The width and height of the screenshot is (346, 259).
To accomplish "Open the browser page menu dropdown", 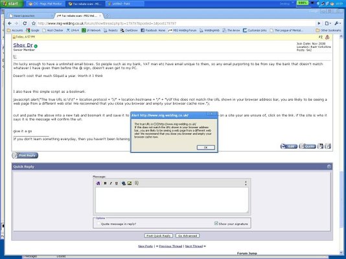I will (327, 23).
